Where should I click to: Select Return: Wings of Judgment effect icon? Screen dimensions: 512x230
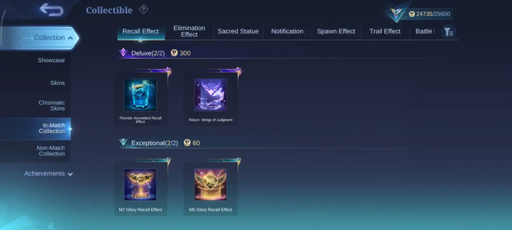(x=210, y=95)
